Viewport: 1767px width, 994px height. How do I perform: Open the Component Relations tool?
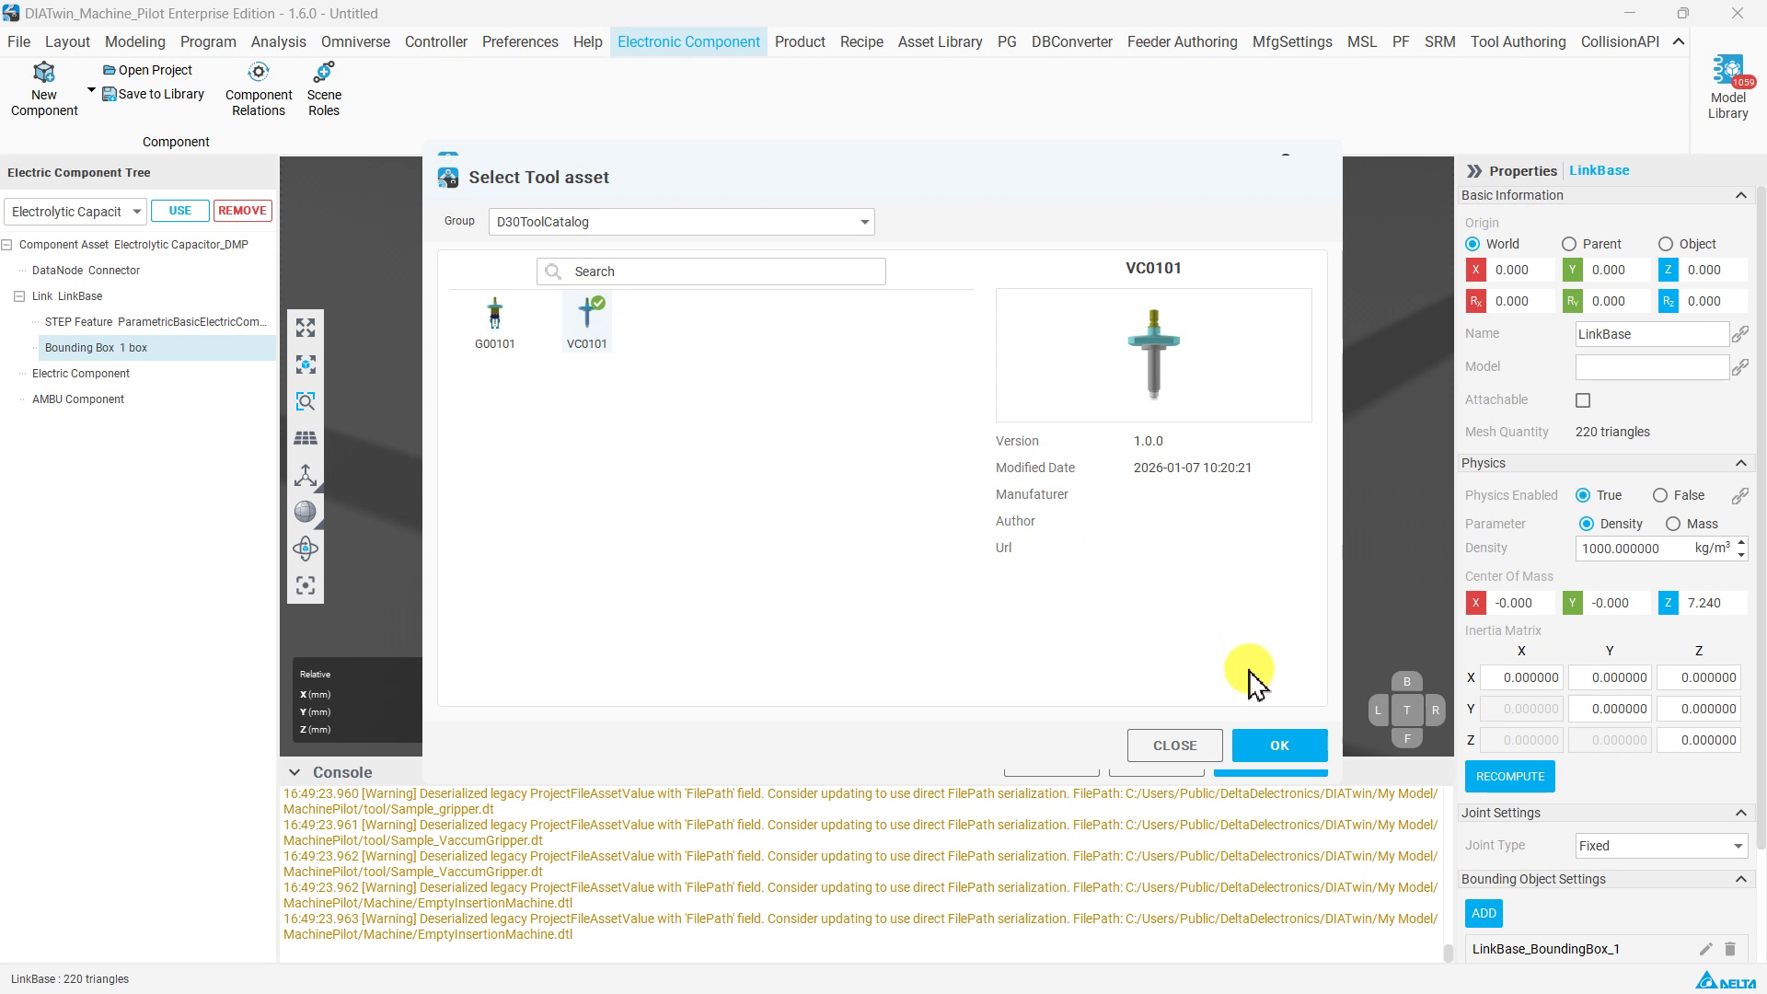tap(259, 89)
